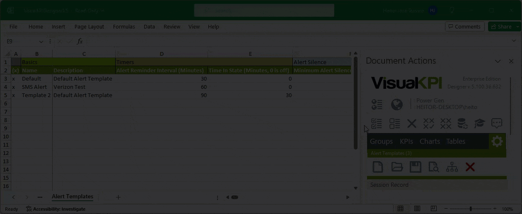
Task: Open the Share button dropdown arrow
Action: pyautogui.click(x=517, y=26)
